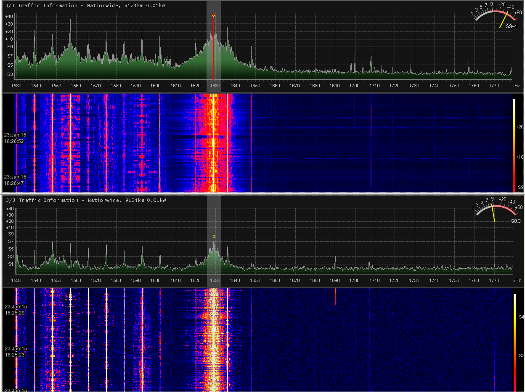Click the short red marker near 1690 kHz in lower waterfall
This screenshot has height=392, width=525.
click(335, 297)
